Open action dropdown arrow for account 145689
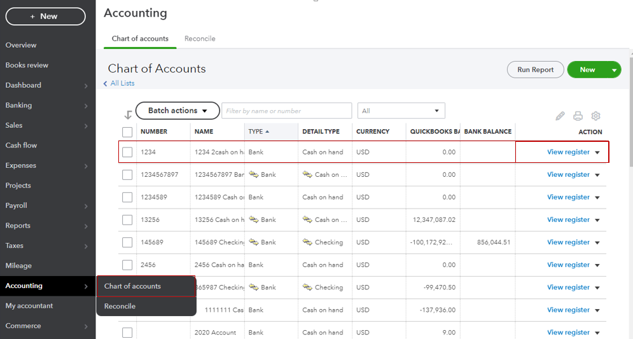 [597, 243]
